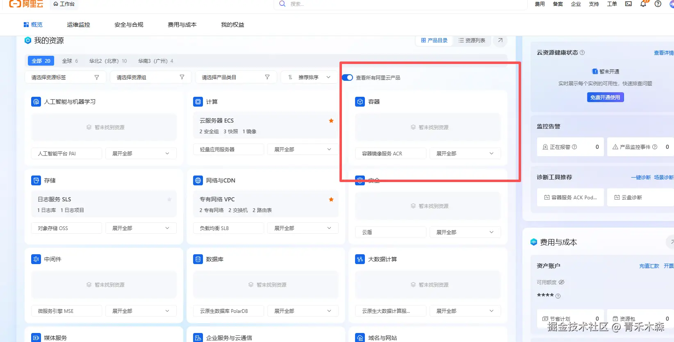
Task: Expand 展开全部 under 人工智能与机器学习
Action: 141,153
